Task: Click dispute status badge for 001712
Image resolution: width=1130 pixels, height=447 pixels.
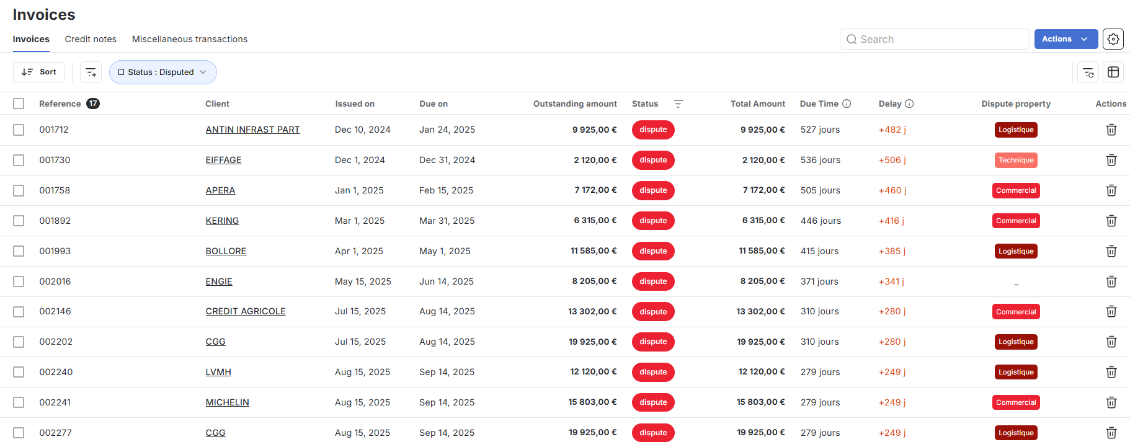Action: click(653, 130)
